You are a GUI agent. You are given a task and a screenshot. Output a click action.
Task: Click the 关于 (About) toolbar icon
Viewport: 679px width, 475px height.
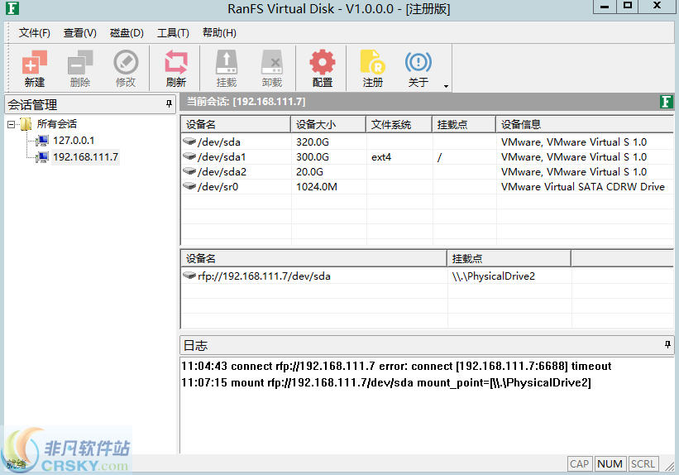[x=418, y=69]
